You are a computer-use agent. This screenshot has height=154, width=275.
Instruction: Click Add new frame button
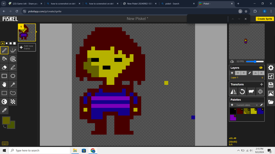tap(27, 47)
